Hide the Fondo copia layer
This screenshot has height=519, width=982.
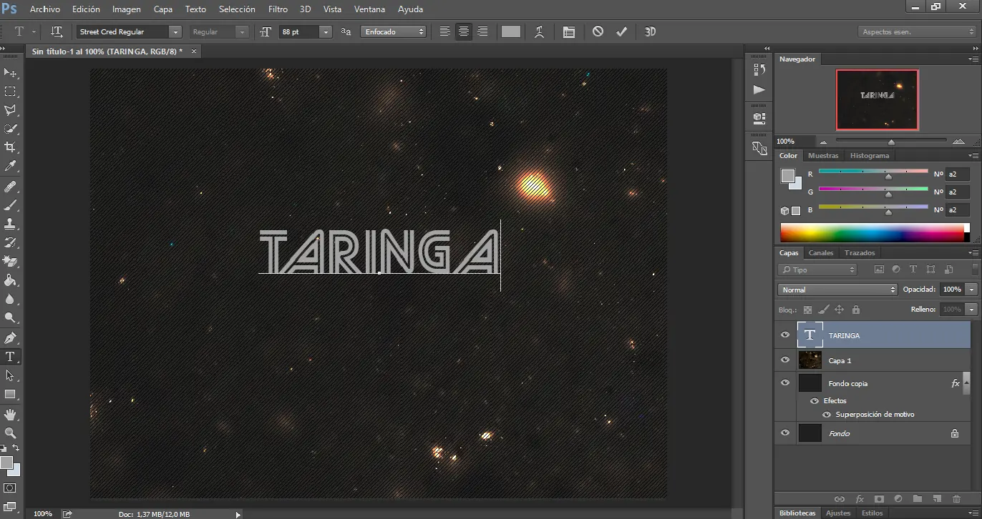tap(785, 382)
